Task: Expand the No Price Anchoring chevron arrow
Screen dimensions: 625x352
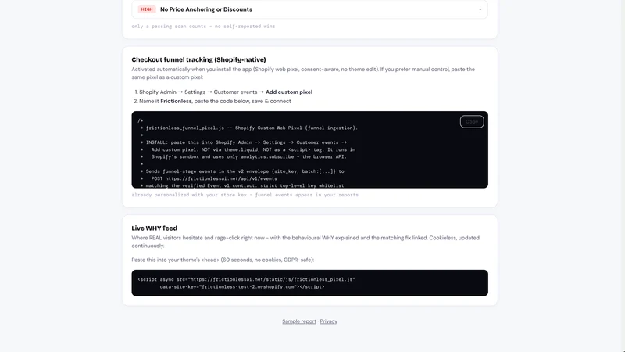Action: [x=480, y=9]
